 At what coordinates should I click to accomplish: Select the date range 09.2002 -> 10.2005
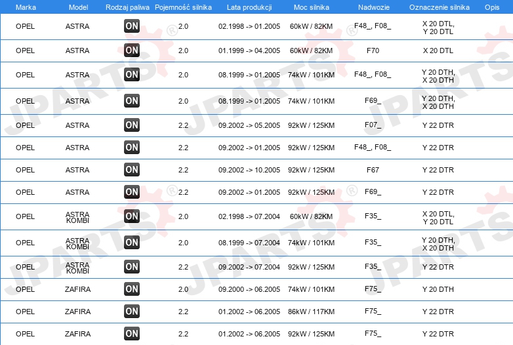249,170
